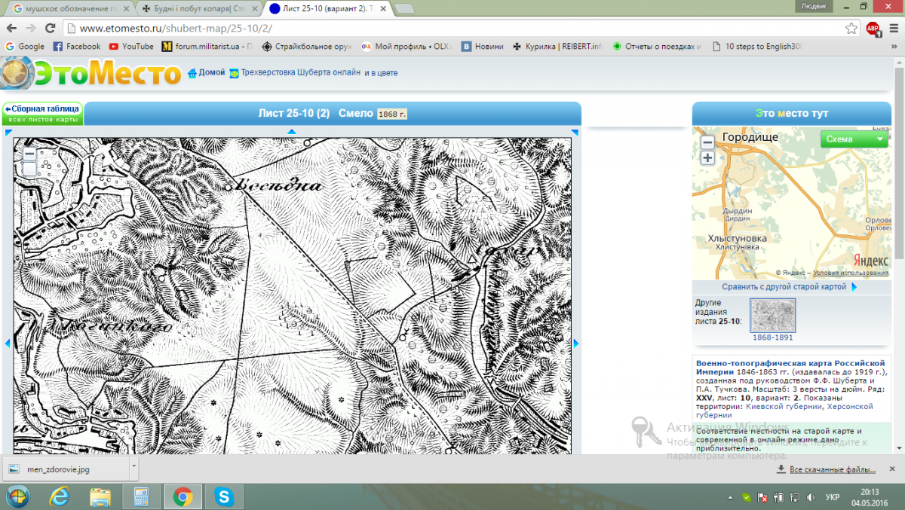This screenshot has width=905, height=510.
Task: Open the Схема map type dropdown
Action: (855, 139)
